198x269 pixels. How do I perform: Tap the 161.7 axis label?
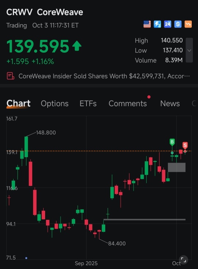tap(12, 119)
